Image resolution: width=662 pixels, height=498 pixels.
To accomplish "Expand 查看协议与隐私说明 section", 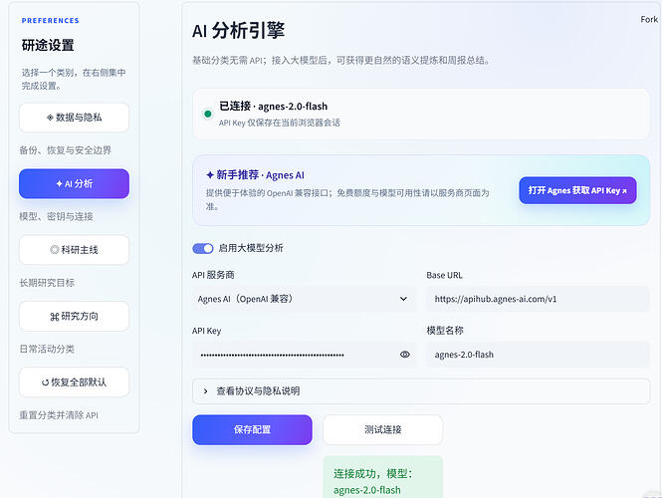I will point(421,391).
